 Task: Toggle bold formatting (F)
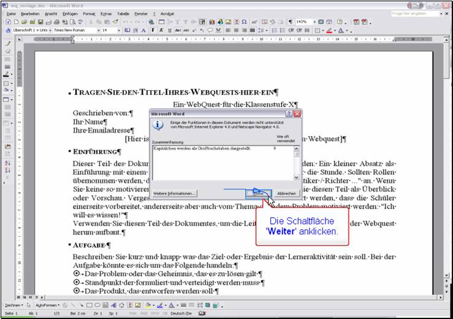point(153,30)
